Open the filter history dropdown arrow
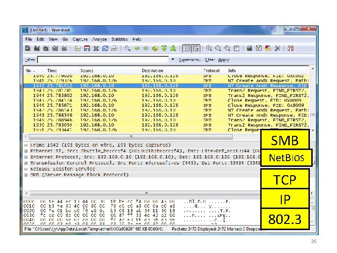The image size is (337, 253). click(173, 60)
